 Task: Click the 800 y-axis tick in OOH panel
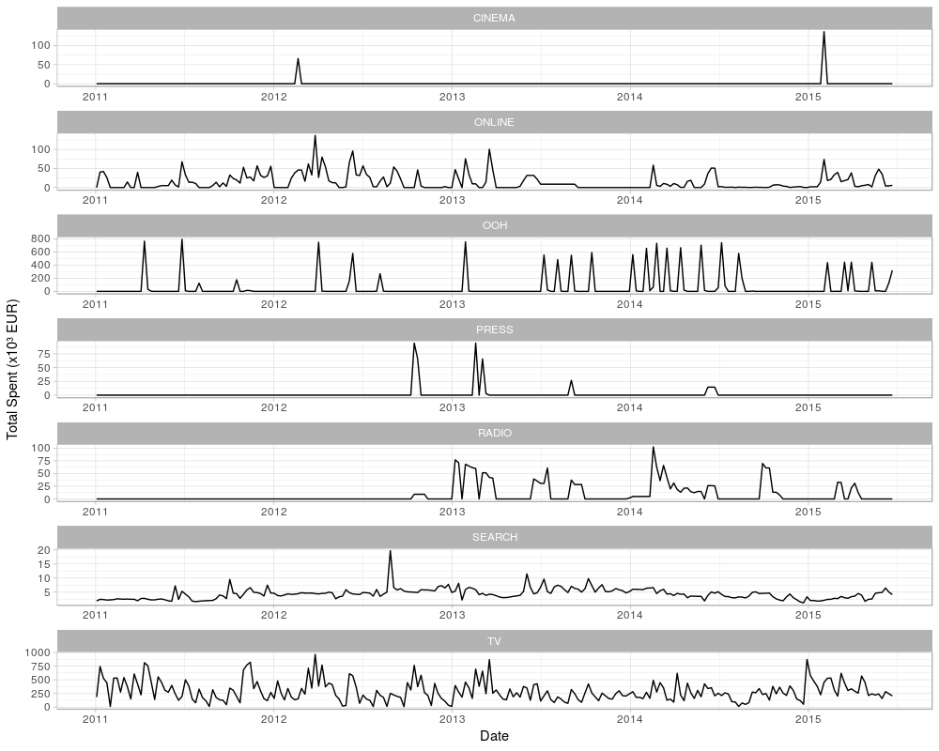tap(42, 238)
